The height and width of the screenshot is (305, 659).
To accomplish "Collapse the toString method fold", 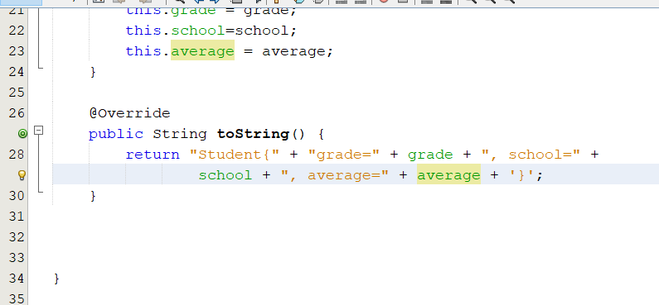I will pyautogui.click(x=38, y=131).
